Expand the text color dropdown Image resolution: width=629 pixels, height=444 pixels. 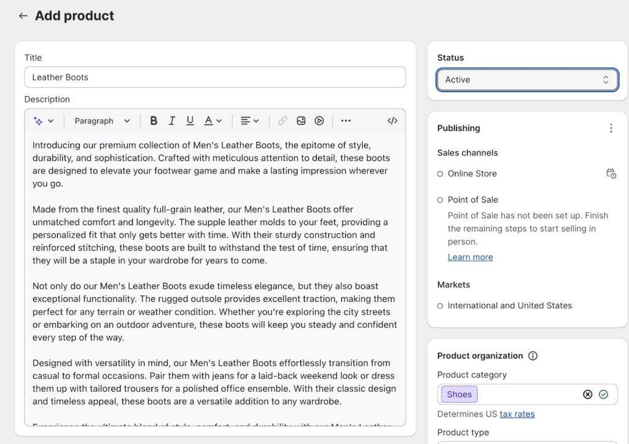[213, 121]
